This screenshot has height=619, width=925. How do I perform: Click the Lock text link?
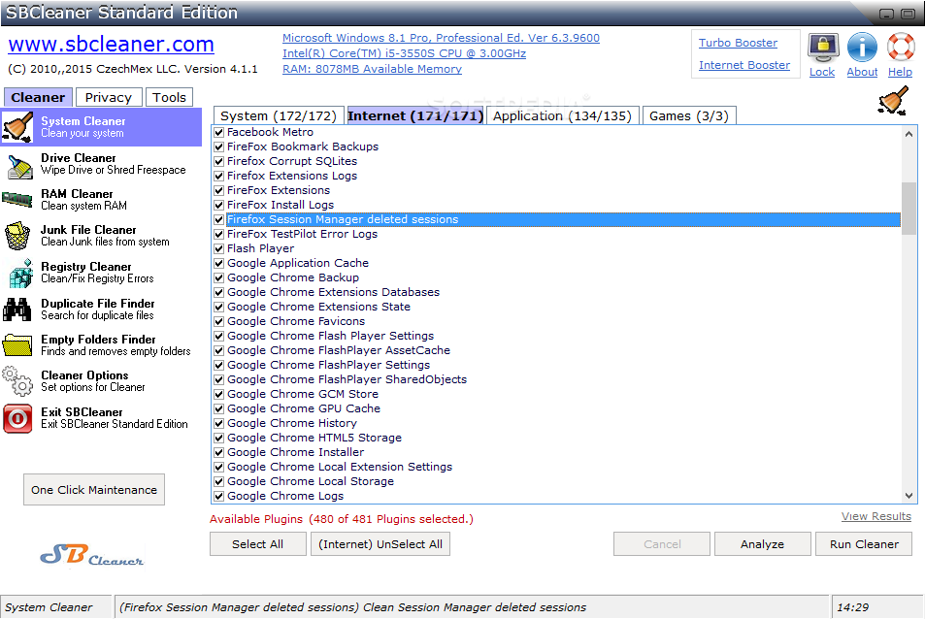point(822,72)
